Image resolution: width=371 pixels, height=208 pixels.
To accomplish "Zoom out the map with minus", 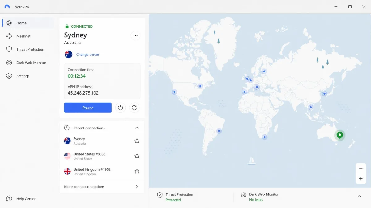I will coord(361,169).
